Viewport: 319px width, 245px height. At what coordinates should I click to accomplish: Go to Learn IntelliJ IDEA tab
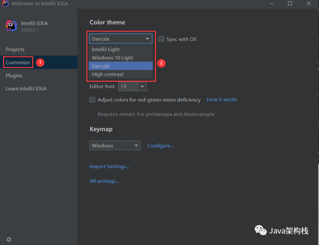point(26,88)
